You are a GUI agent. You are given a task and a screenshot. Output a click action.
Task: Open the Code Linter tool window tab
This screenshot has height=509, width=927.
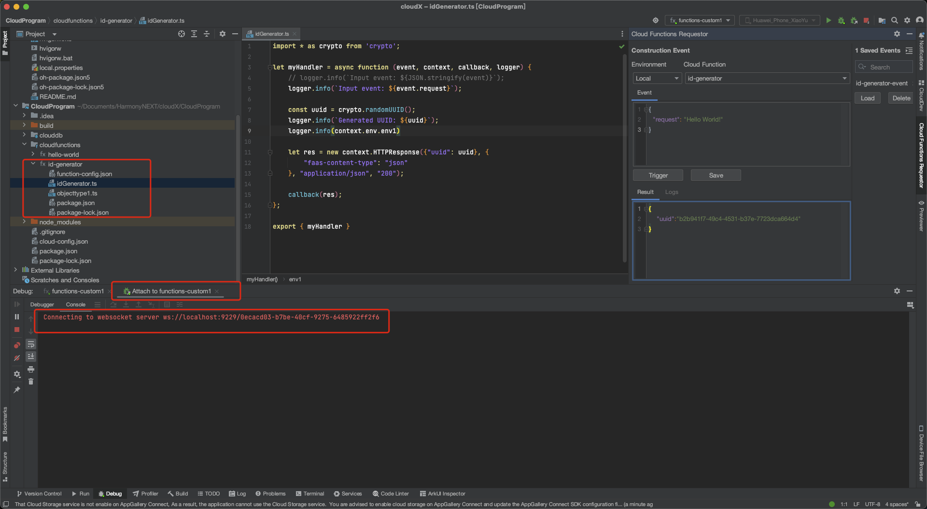pos(390,494)
